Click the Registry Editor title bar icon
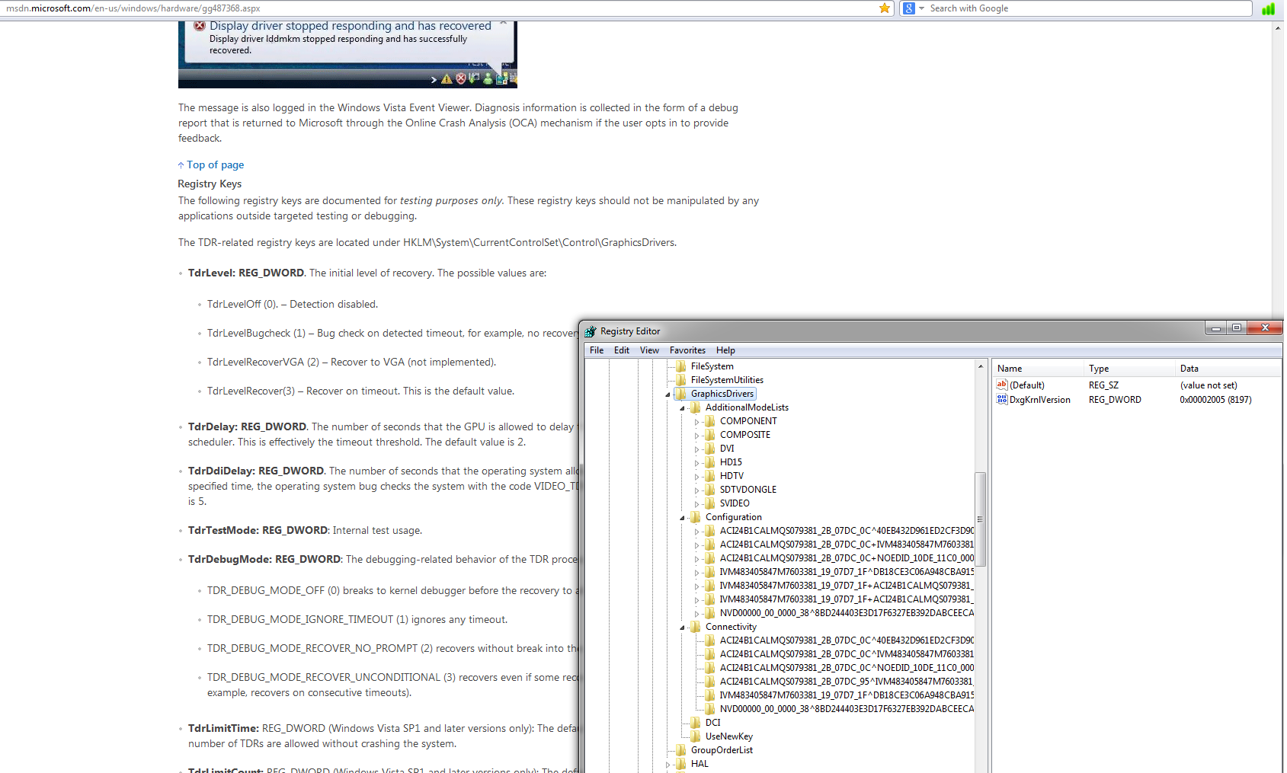This screenshot has height=773, width=1287. tap(591, 331)
